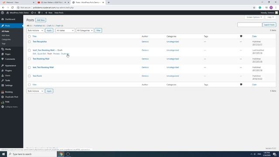Bookmark this page with star icon
279x157 pixels.
[254, 8]
